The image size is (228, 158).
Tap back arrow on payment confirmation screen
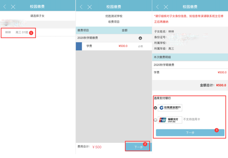coord(157,7)
